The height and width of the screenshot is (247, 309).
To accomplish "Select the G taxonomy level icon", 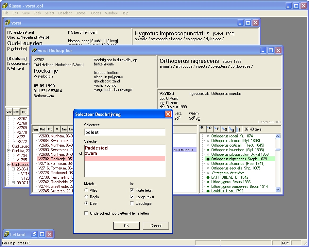I will pyautogui.click(x=224, y=129).
